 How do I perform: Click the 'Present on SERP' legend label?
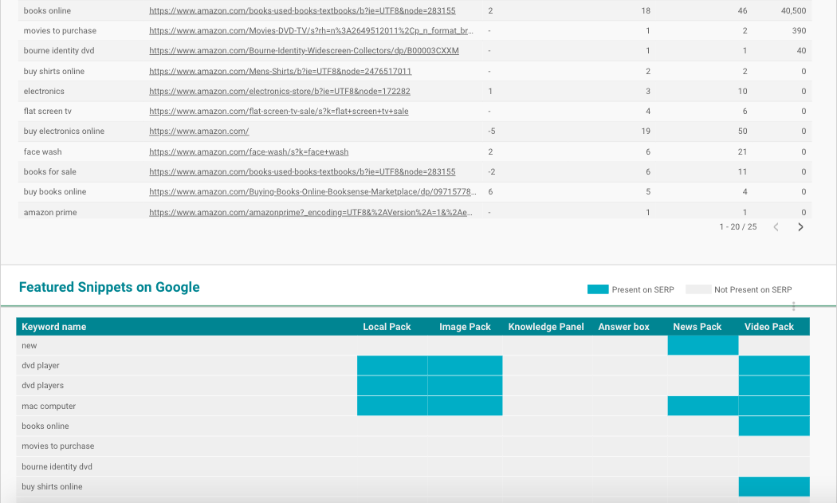click(x=642, y=289)
